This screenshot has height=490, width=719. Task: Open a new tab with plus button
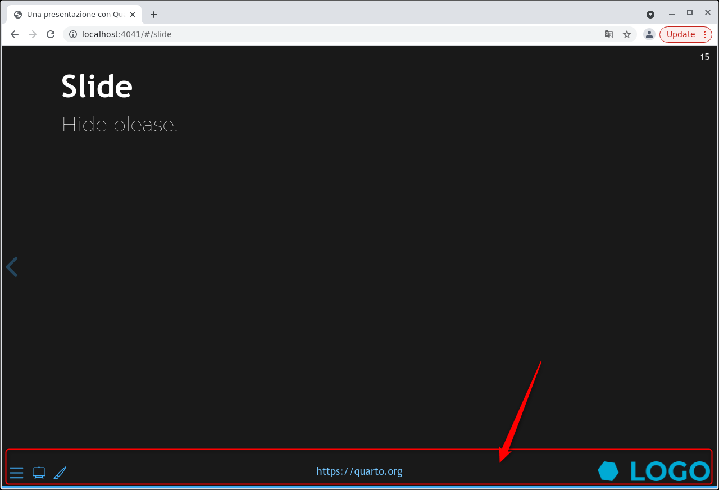pyautogui.click(x=154, y=15)
